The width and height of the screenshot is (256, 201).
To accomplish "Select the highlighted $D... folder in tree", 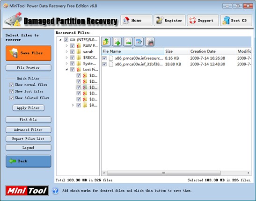I will (94, 87).
